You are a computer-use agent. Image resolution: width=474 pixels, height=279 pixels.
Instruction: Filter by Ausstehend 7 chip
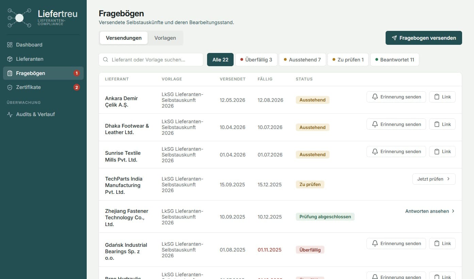tap(302, 60)
